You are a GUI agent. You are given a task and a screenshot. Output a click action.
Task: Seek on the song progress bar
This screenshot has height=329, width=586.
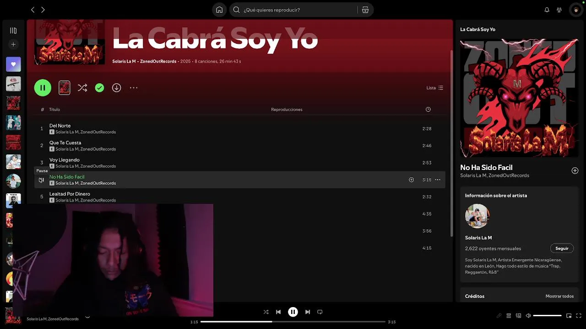tap(293, 322)
